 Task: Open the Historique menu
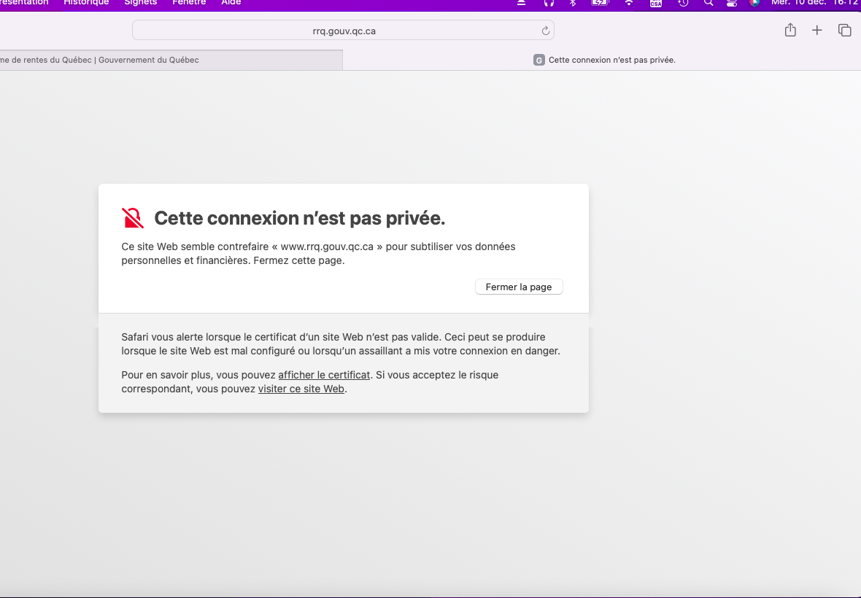pyautogui.click(x=86, y=3)
